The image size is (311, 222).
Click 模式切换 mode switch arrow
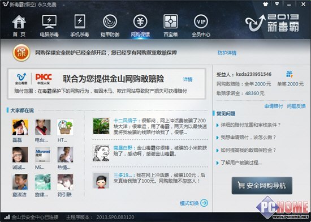pos(204,203)
